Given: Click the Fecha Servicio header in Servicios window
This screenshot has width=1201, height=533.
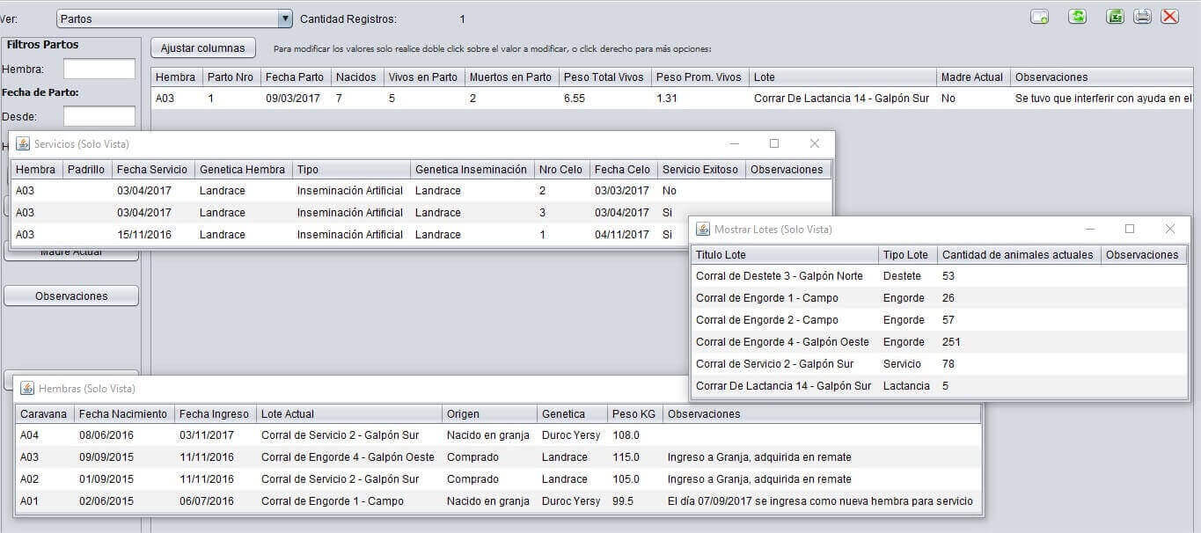Looking at the screenshot, I should click(x=153, y=170).
